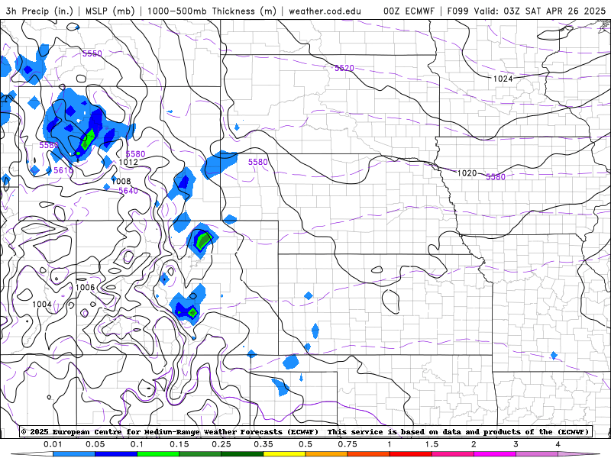Click the 5580 label beside 1020
The width and height of the screenshot is (611, 458).
click(x=496, y=177)
